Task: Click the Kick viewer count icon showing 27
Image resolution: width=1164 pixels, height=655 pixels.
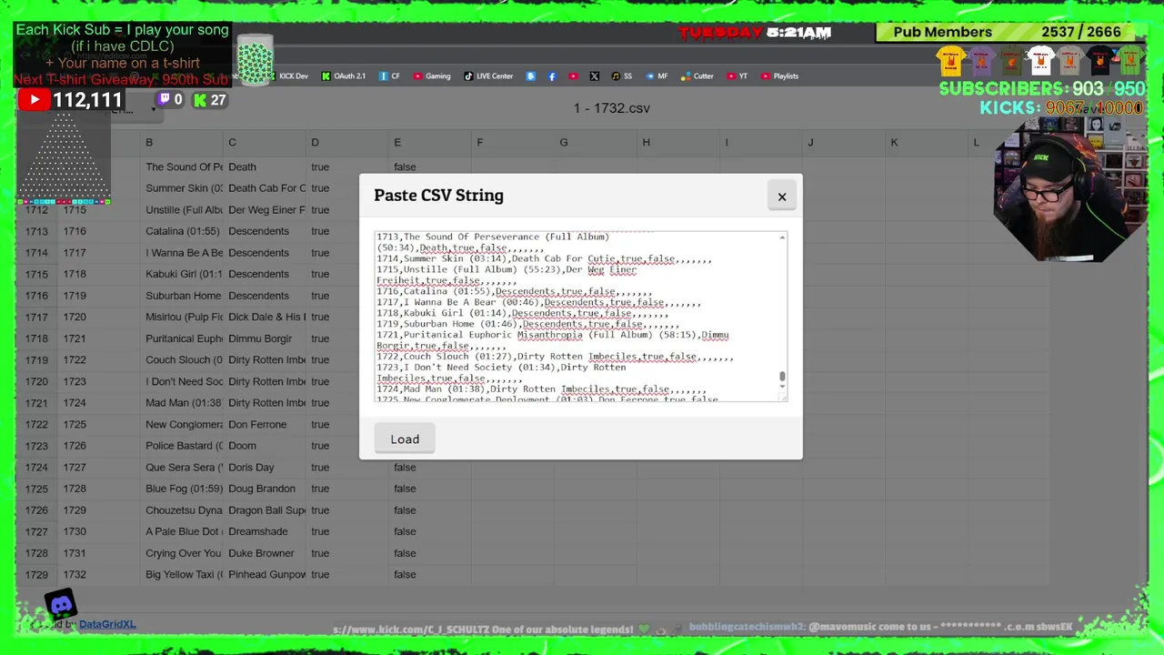Action: click(199, 100)
